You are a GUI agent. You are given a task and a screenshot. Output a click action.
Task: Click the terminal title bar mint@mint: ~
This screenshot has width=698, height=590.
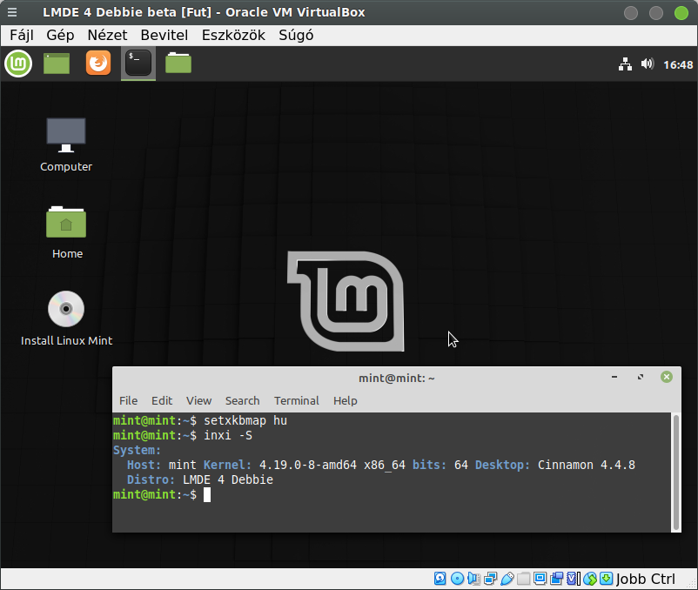397,379
